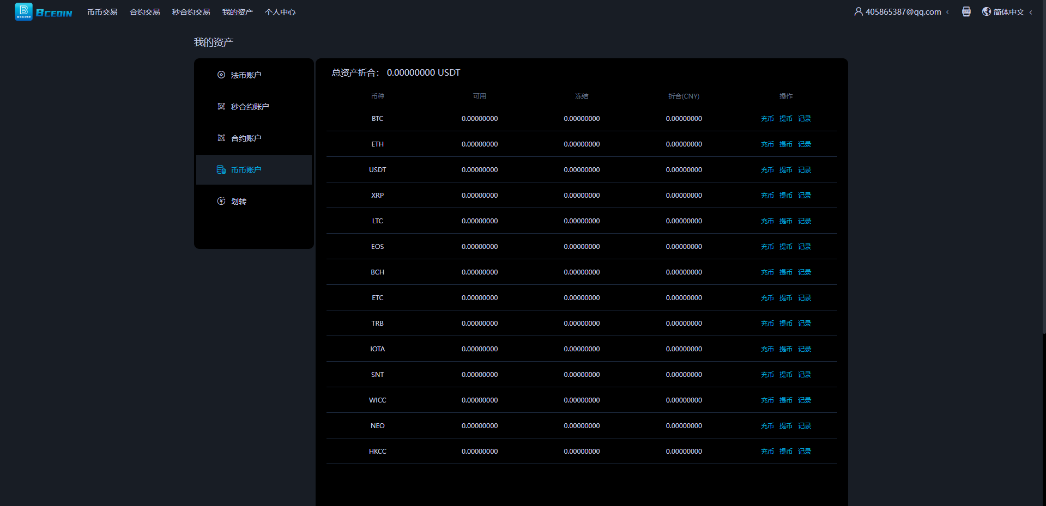Image resolution: width=1046 pixels, height=506 pixels.
Task: Select the 秒合约账户 sidebar icon
Action: click(221, 107)
